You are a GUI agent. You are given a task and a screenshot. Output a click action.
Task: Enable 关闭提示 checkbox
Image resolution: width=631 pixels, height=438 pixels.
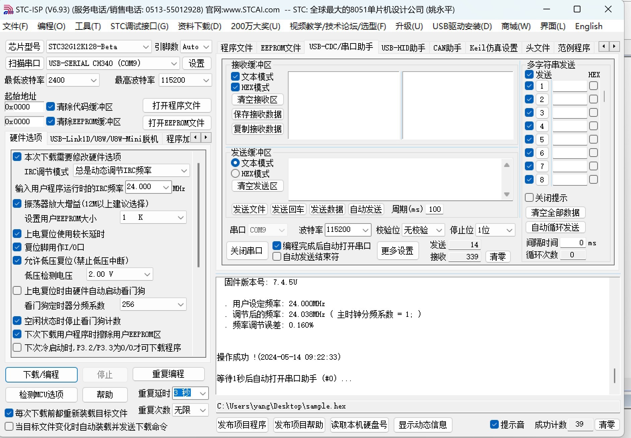[x=529, y=197]
